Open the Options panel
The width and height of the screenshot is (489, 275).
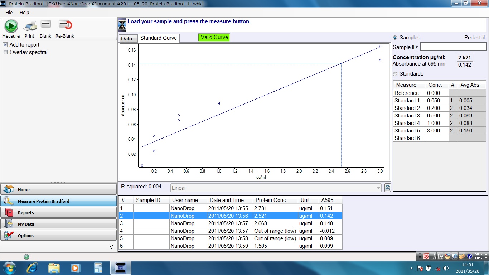(58, 236)
